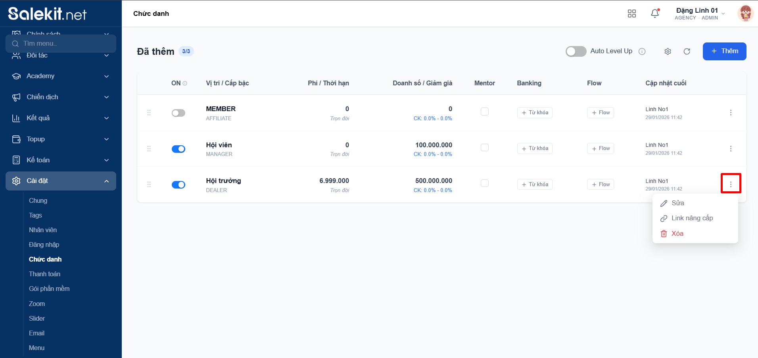Open three-dot menu for Hội viên row
The image size is (758, 358).
click(x=731, y=149)
